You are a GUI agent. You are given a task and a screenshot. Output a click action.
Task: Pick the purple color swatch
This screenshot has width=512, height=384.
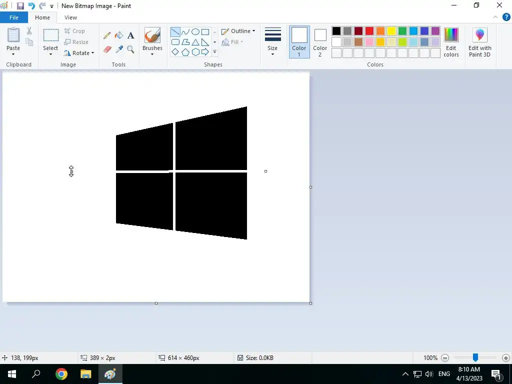click(435, 31)
